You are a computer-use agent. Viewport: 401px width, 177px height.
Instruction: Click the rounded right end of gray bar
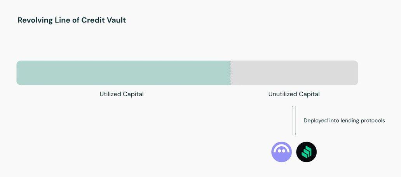356,73
